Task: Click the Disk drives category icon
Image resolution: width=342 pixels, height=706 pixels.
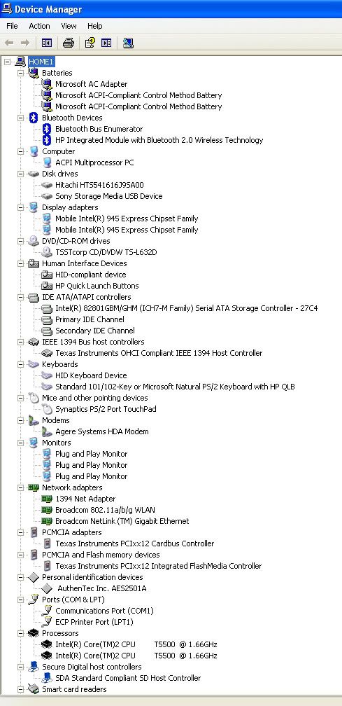Action: pyautogui.click(x=34, y=174)
